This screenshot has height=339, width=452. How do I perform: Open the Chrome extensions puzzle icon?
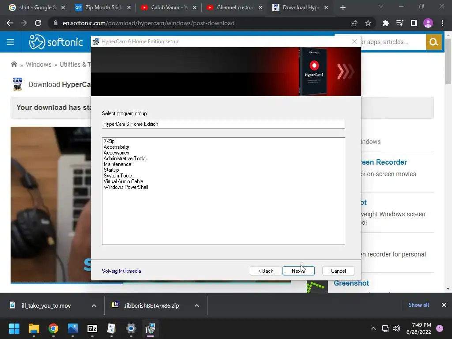(x=385, y=23)
